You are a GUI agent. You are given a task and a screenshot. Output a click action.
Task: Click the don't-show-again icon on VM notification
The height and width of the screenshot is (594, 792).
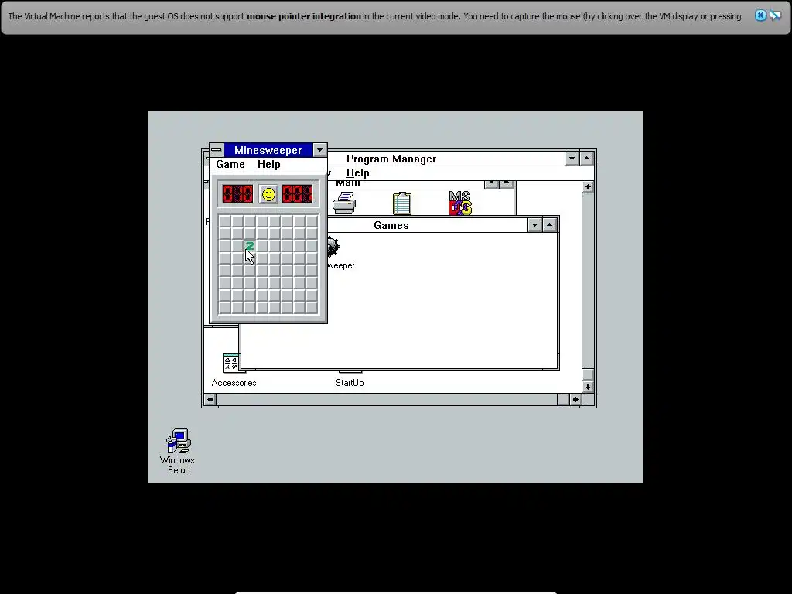pyautogui.click(x=775, y=15)
